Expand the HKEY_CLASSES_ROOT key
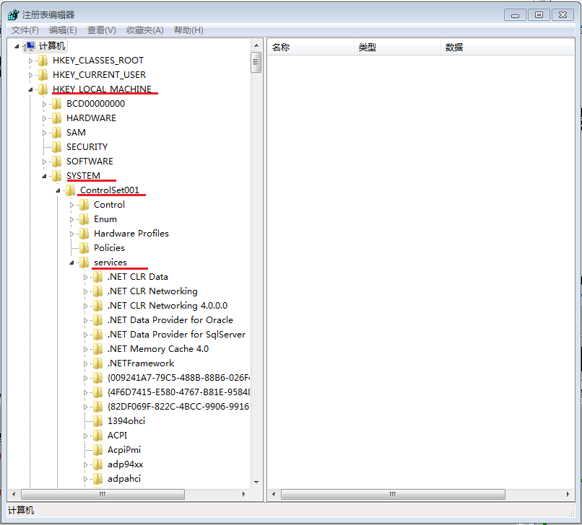The height and width of the screenshot is (525, 582). 30,61
